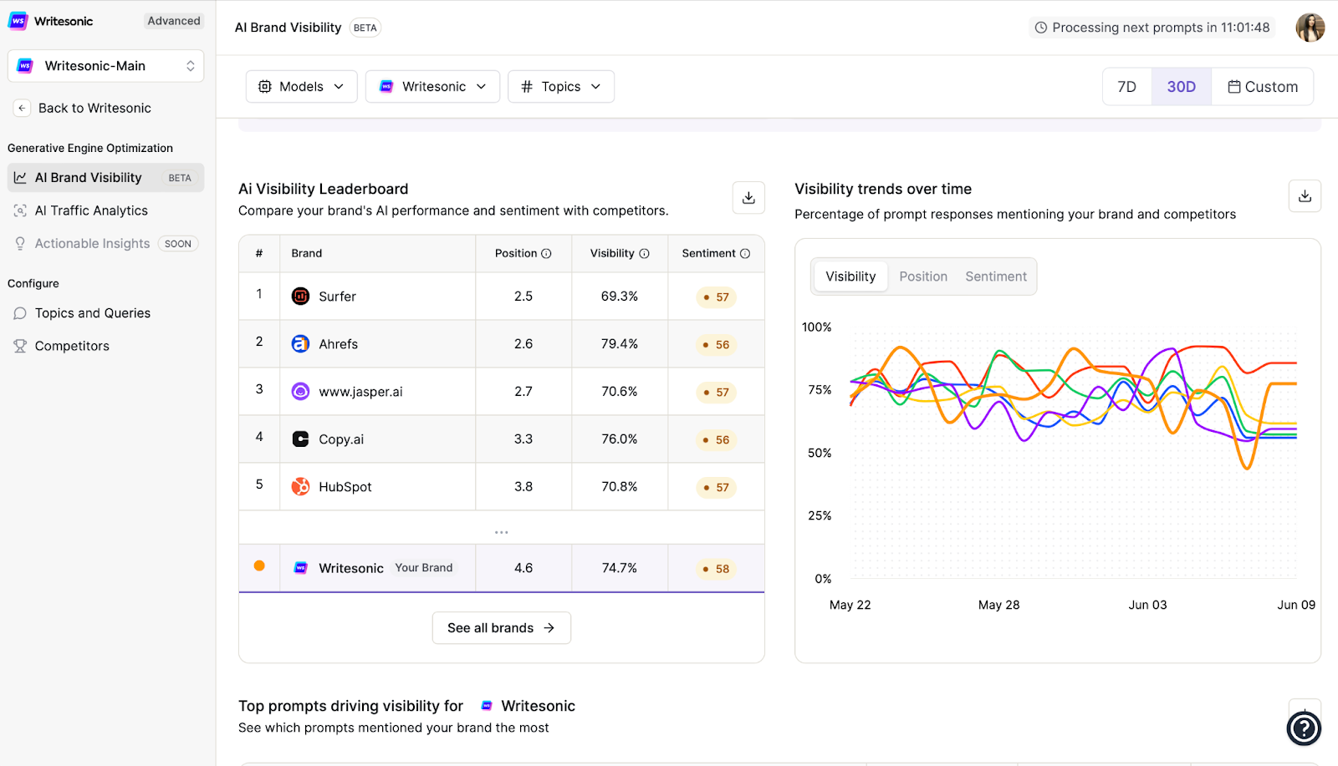This screenshot has width=1338, height=766.
Task: Click the Advanced plan badge
Action: [174, 21]
